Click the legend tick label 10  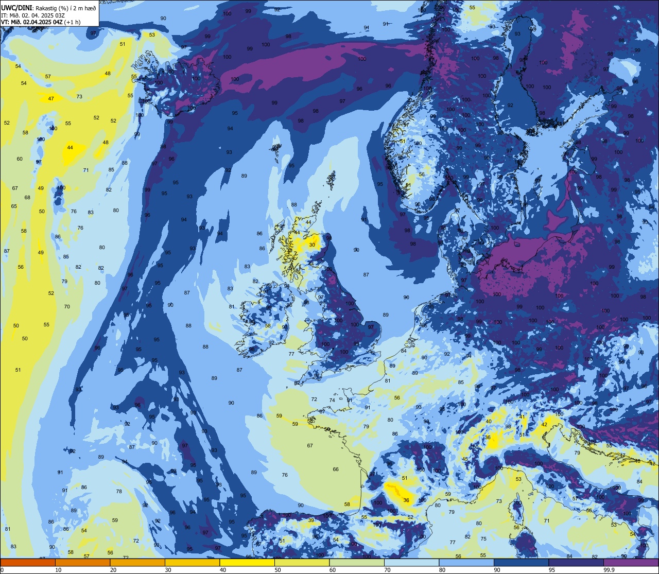tap(58, 570)
